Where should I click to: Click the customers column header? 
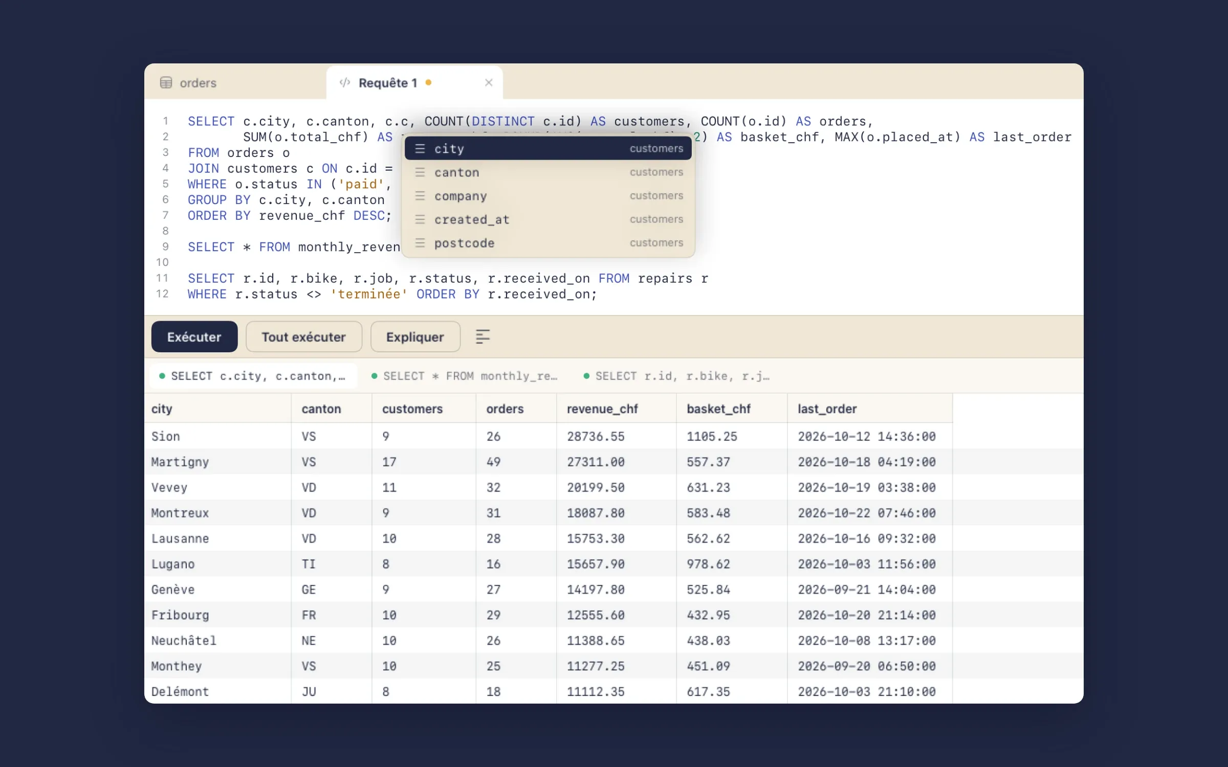tap(424, 409)
